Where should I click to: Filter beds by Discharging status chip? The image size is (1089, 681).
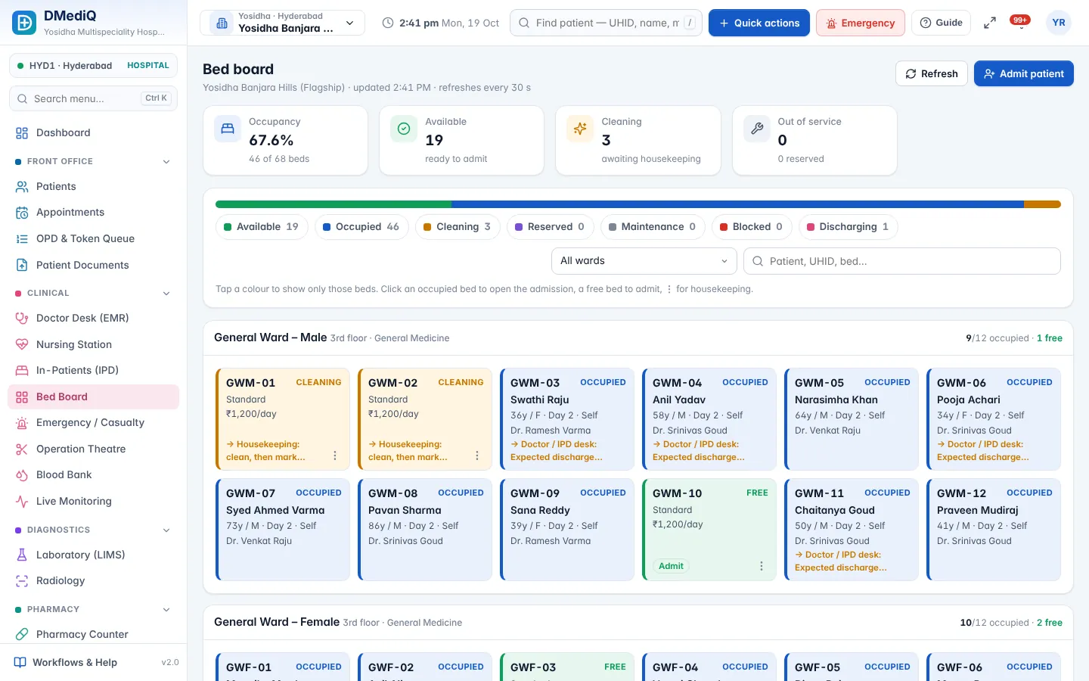pyautogui.click(x=848, y=227)
